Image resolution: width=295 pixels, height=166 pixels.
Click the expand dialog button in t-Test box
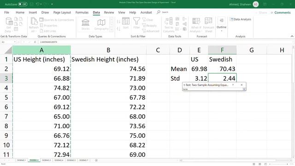[244, 89]
